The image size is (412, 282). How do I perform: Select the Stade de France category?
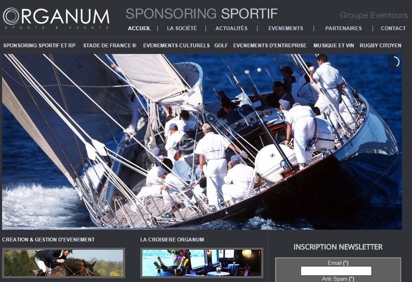(110, 46)
